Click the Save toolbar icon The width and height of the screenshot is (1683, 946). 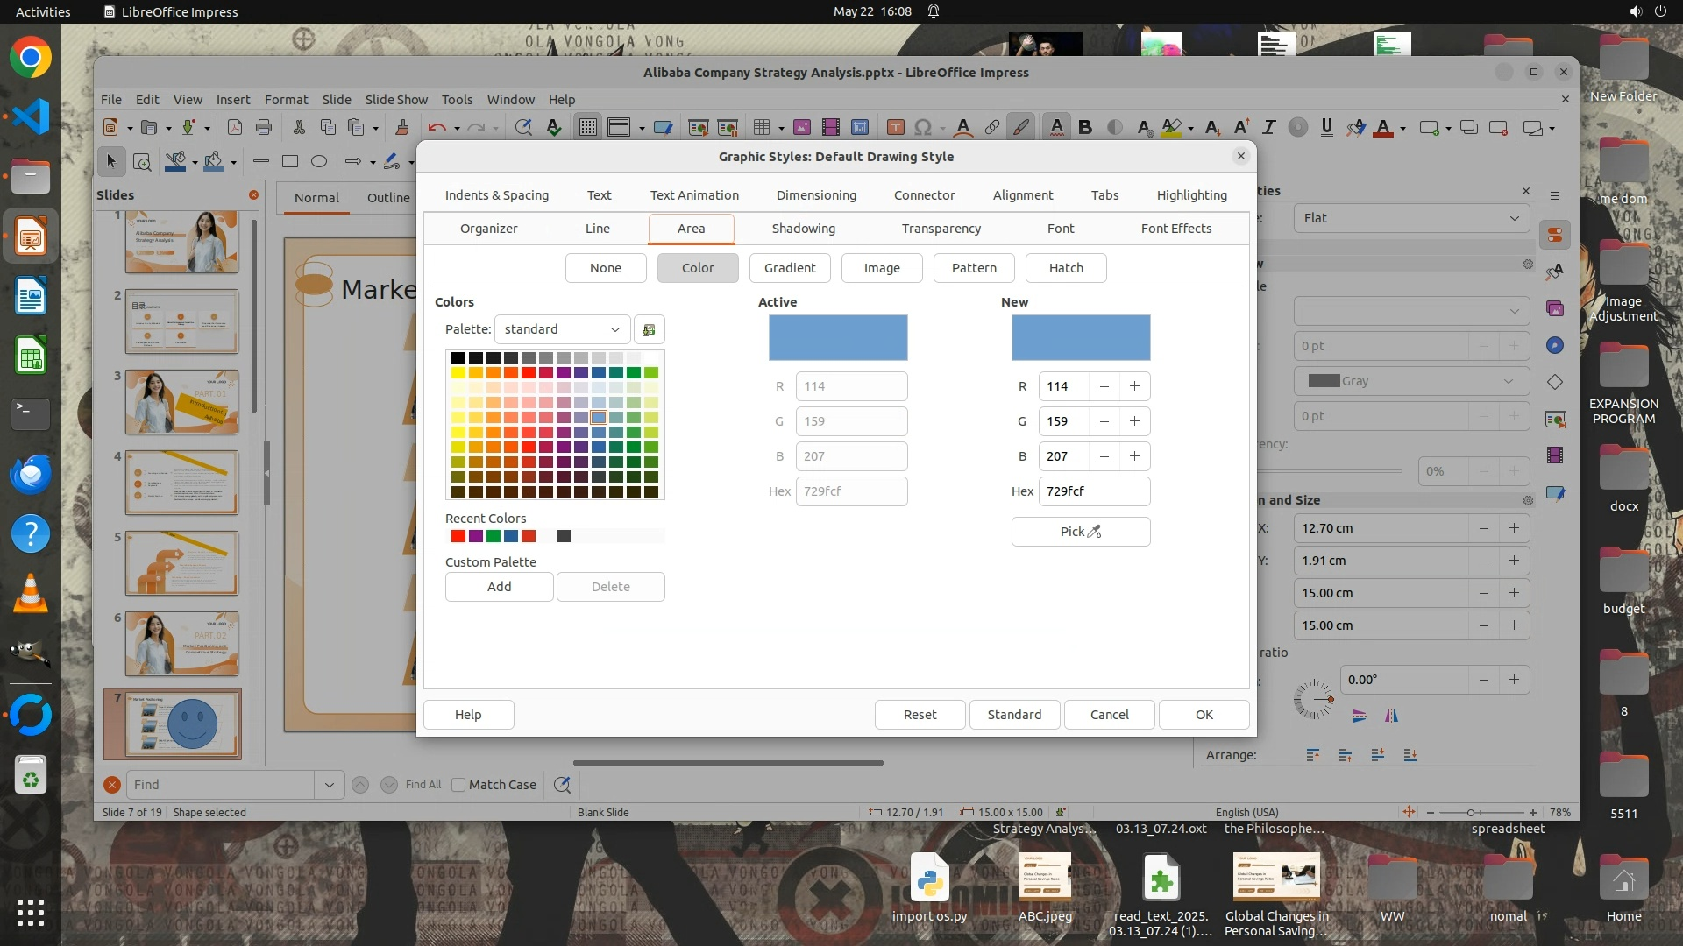[x=188, y=128]
